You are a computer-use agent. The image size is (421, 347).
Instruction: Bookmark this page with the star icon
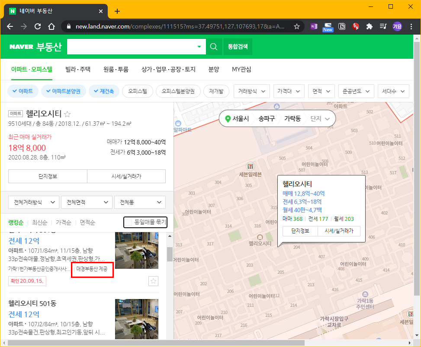click(x=297, y=26)
